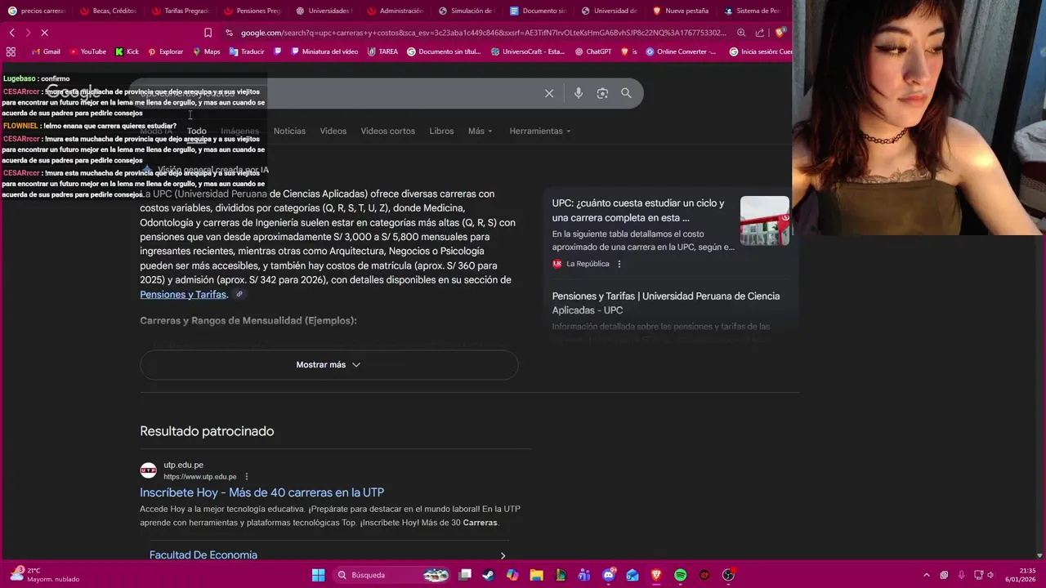Viewport: 1046px width, 588px height.
Task: Bookmark this page using the bookmark icon
Action: tap(208, 33)
